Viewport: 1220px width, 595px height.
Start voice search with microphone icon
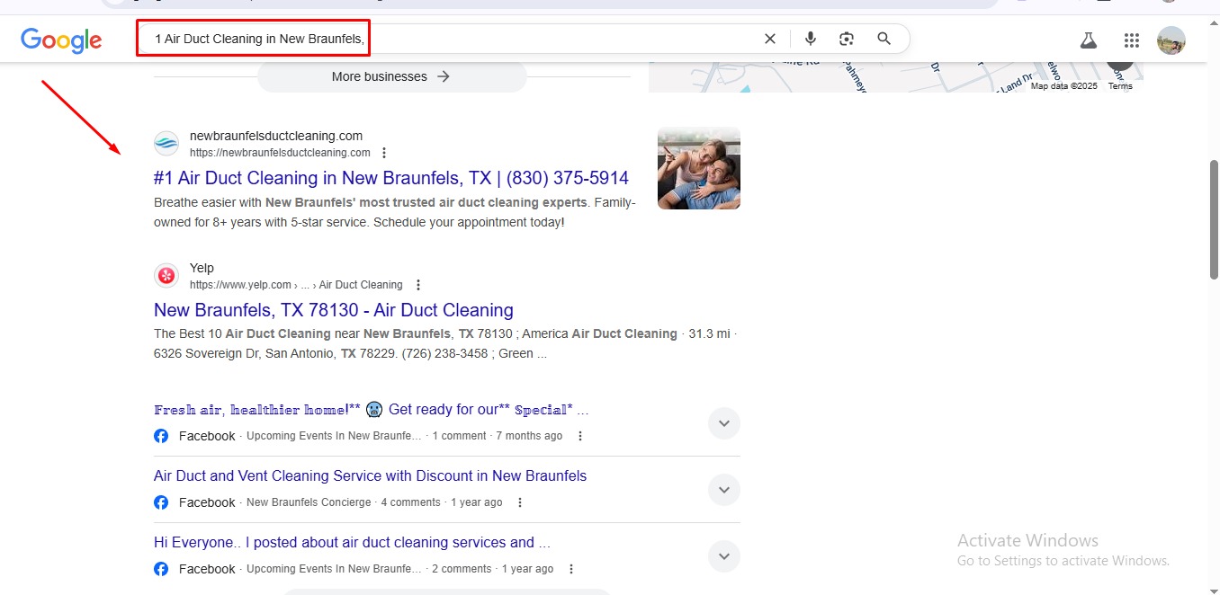(810, 39)
